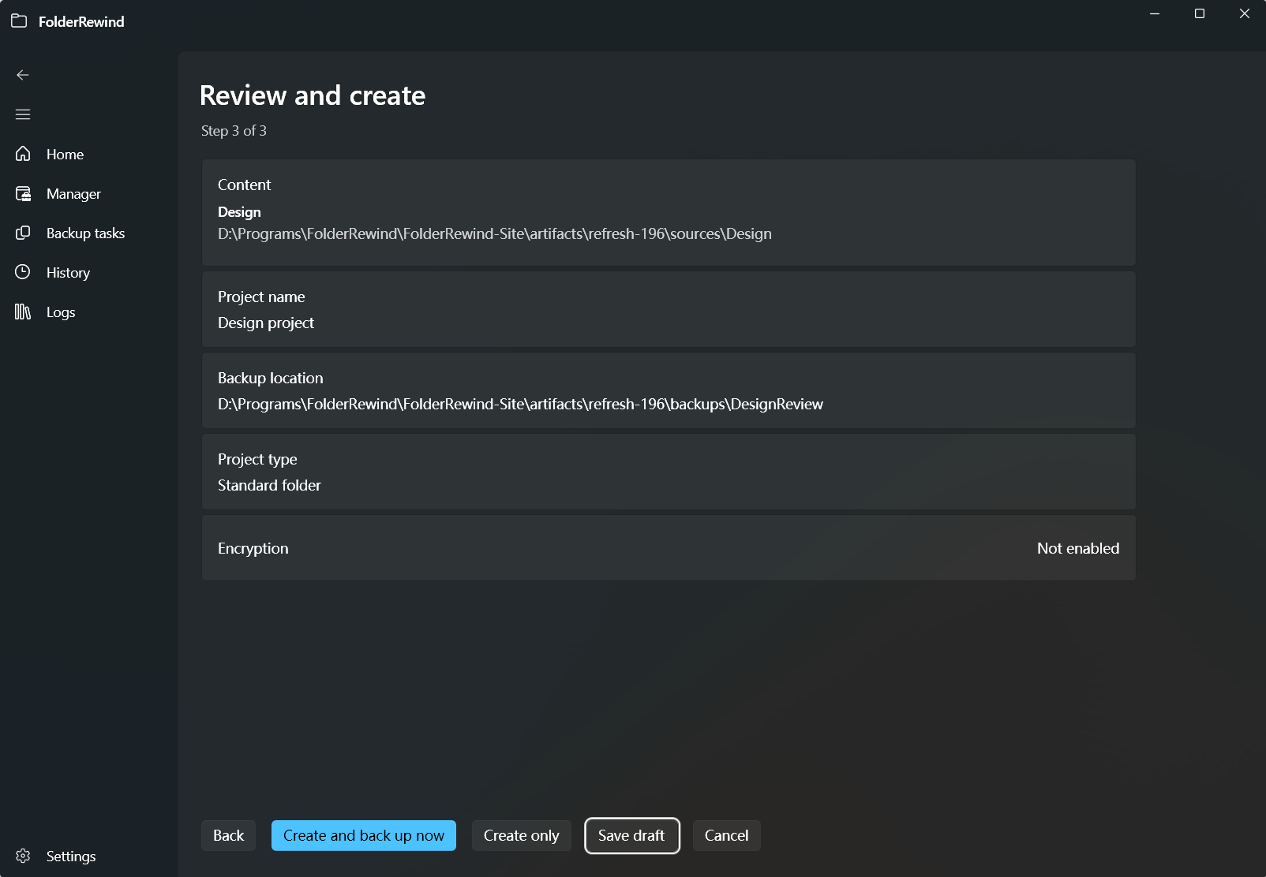Click the 'Not enabled' encryption status
This screenshot has height=877, width=1266.
pos(1078,549)
